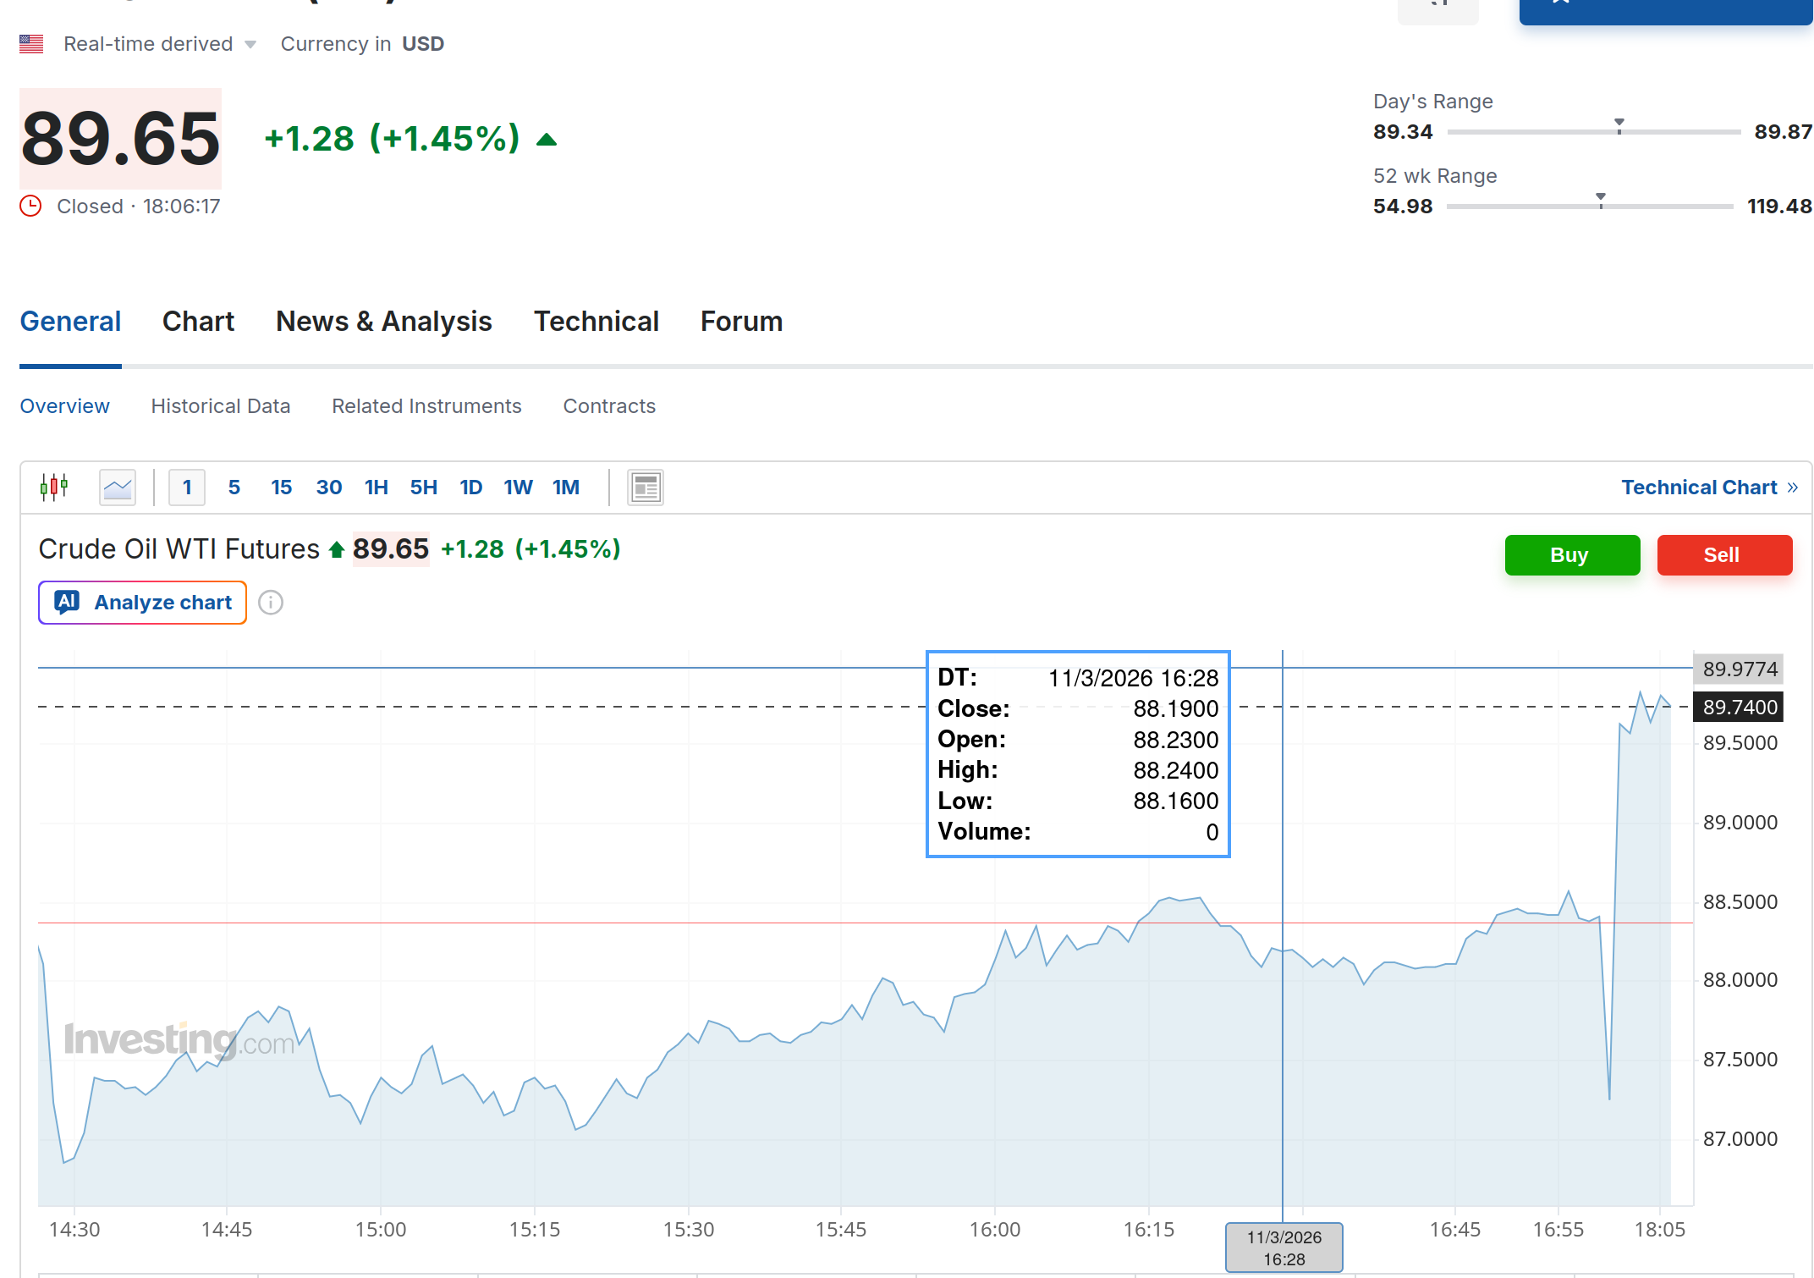Switch to candlestick chart type icon

click(54, 488)
